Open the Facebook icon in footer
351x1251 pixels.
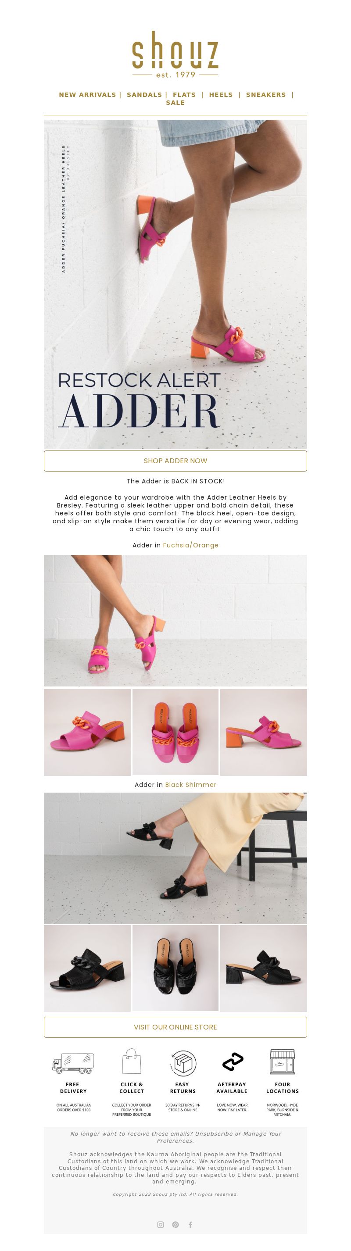190,1224
